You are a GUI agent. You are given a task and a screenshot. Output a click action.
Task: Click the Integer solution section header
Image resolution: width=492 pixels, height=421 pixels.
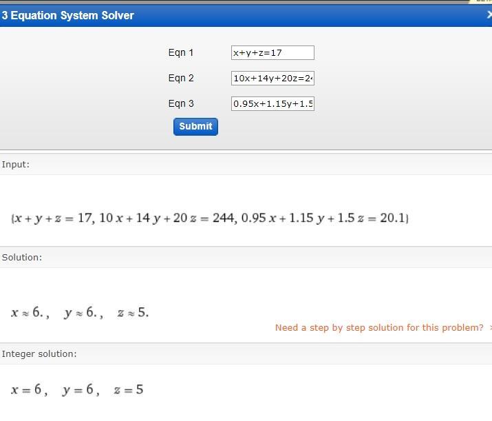coord(39,354)
